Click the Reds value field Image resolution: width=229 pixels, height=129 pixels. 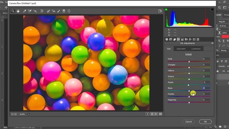coord(206,59)
